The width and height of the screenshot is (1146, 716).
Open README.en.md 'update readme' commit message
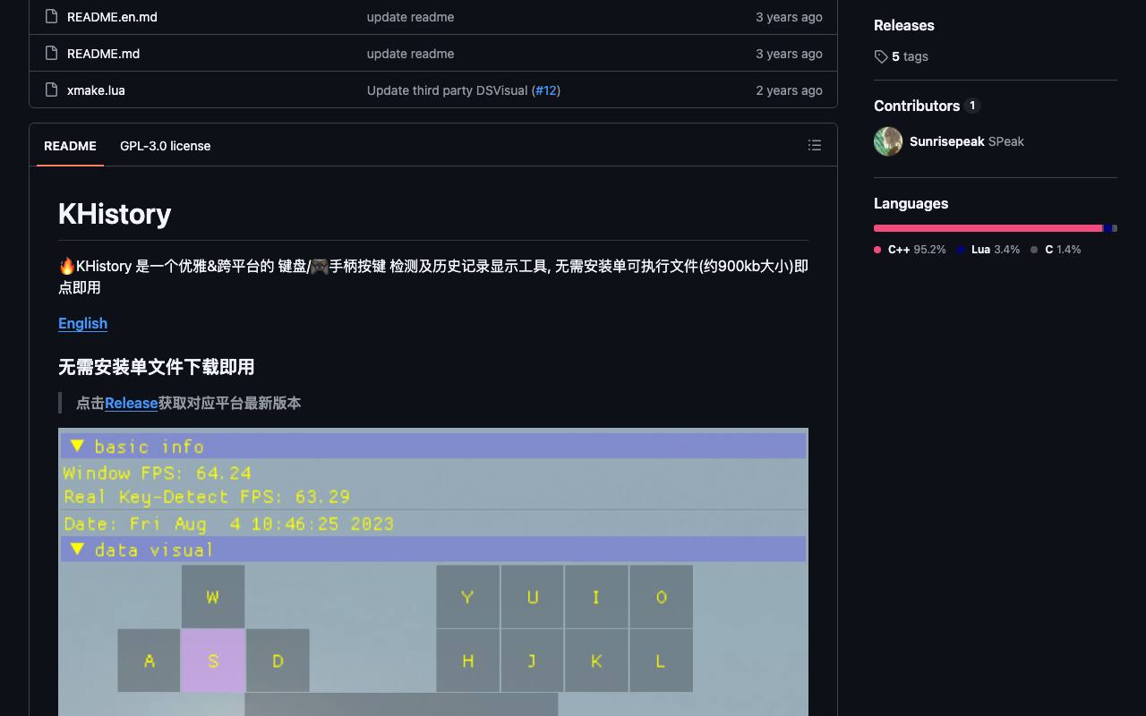[410, 17]
